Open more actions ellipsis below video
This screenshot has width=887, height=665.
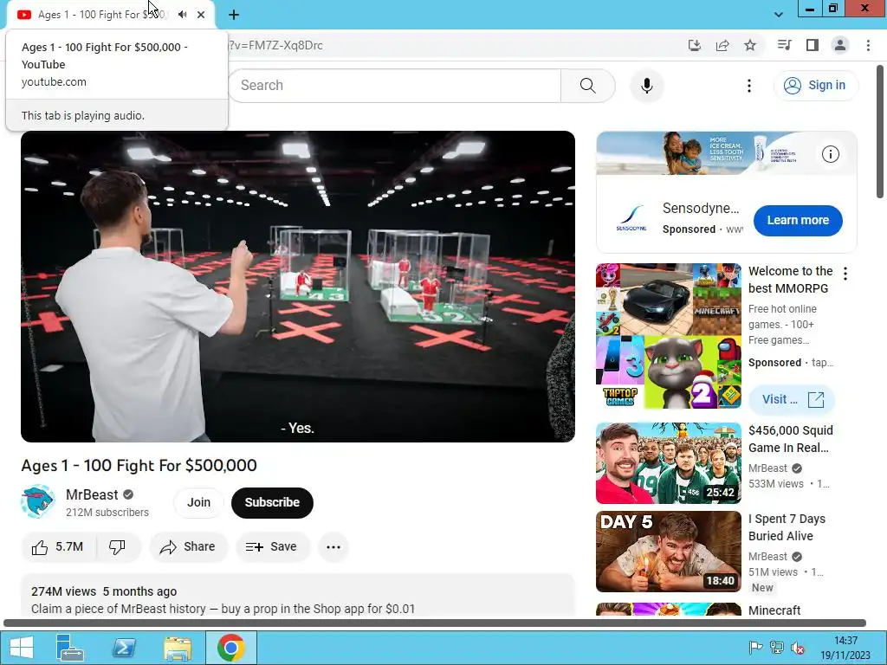tap(333, 547)
